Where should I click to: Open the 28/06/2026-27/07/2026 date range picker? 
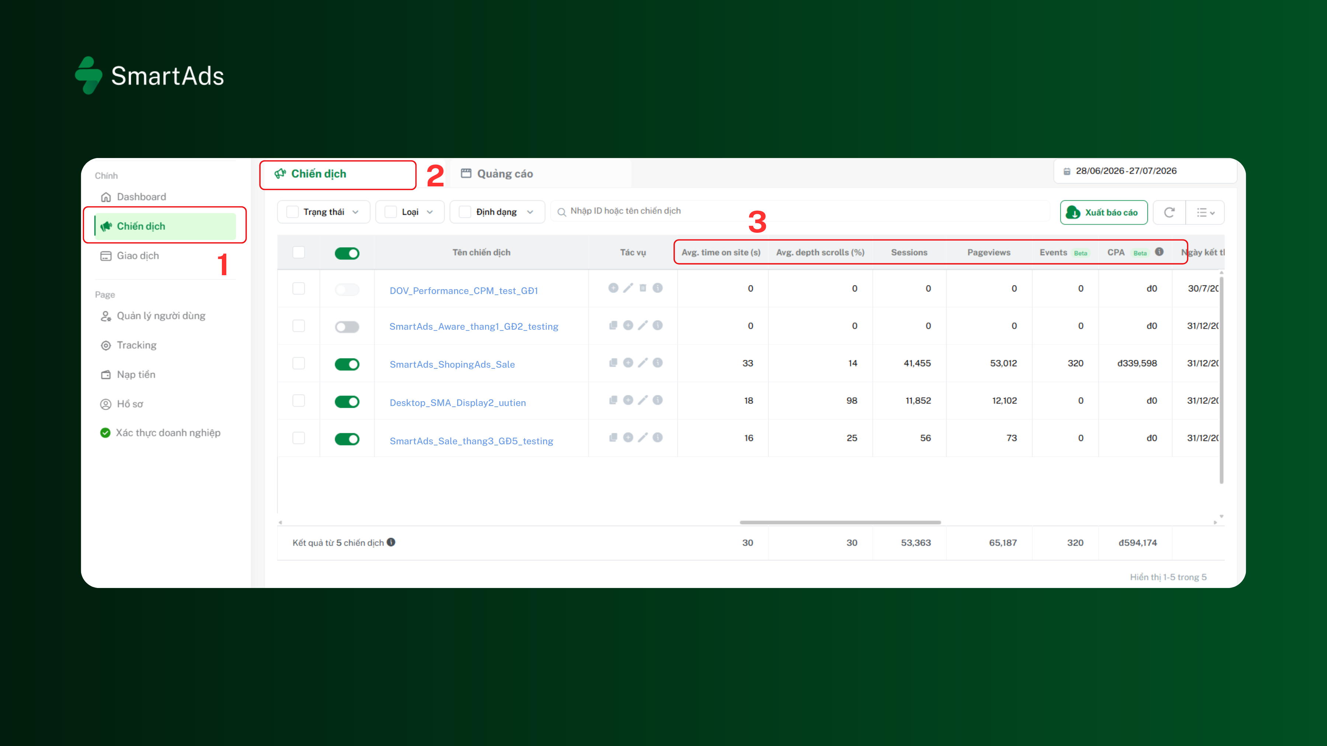point(1145,171)
